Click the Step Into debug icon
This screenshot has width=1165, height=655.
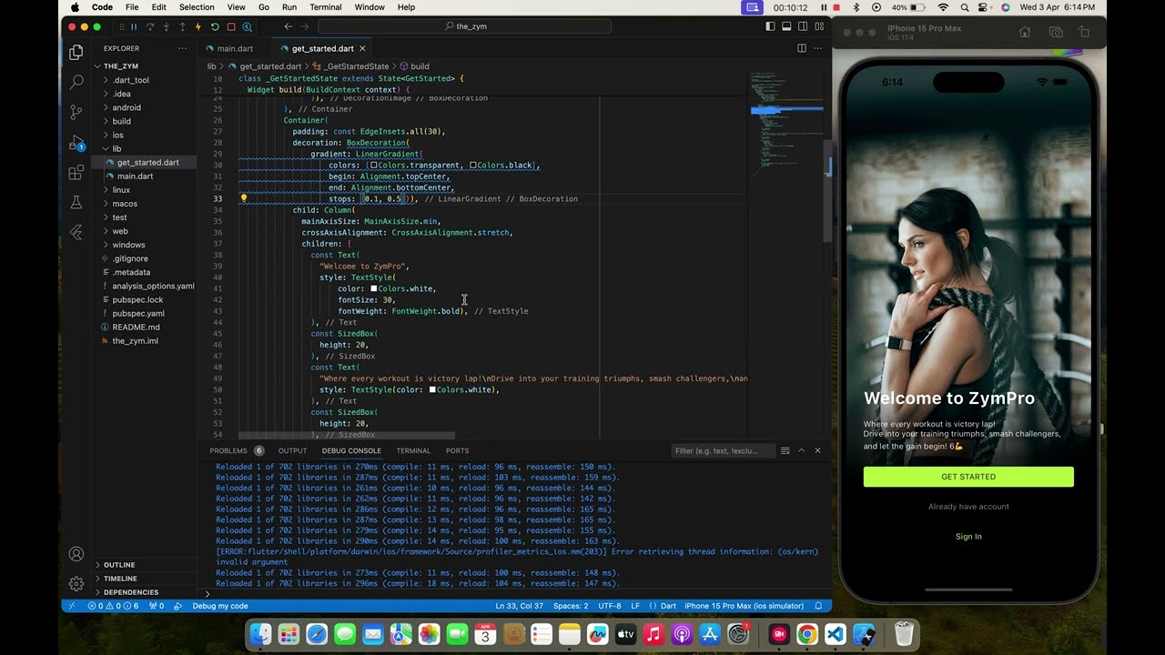point(167,27)
